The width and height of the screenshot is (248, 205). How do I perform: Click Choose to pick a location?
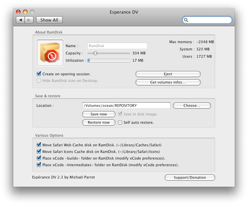click(192, 105)
